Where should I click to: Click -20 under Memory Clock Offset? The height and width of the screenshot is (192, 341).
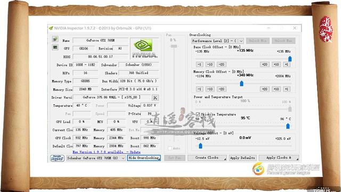coord(222,89)
